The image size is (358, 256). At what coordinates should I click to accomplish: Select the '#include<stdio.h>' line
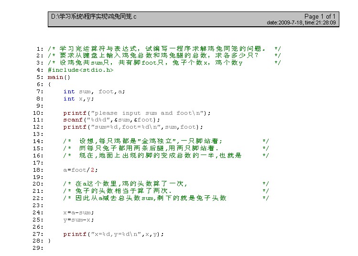(x=81, y=70)
